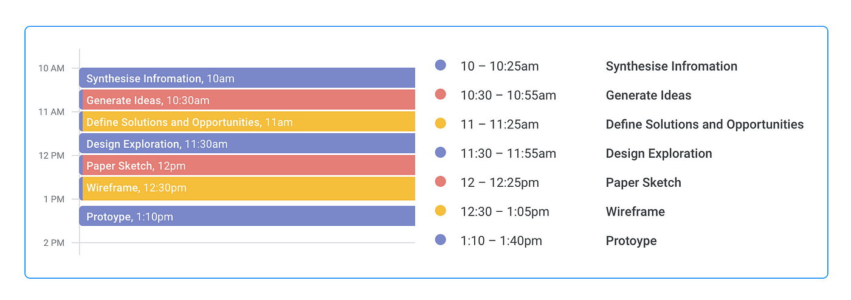Click the red dot beside 12 – 12:25pm
This screenshot has height=300, width=851.
(441, 181)
